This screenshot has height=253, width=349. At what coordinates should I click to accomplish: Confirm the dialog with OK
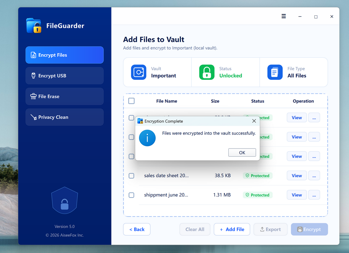point(242,153)
